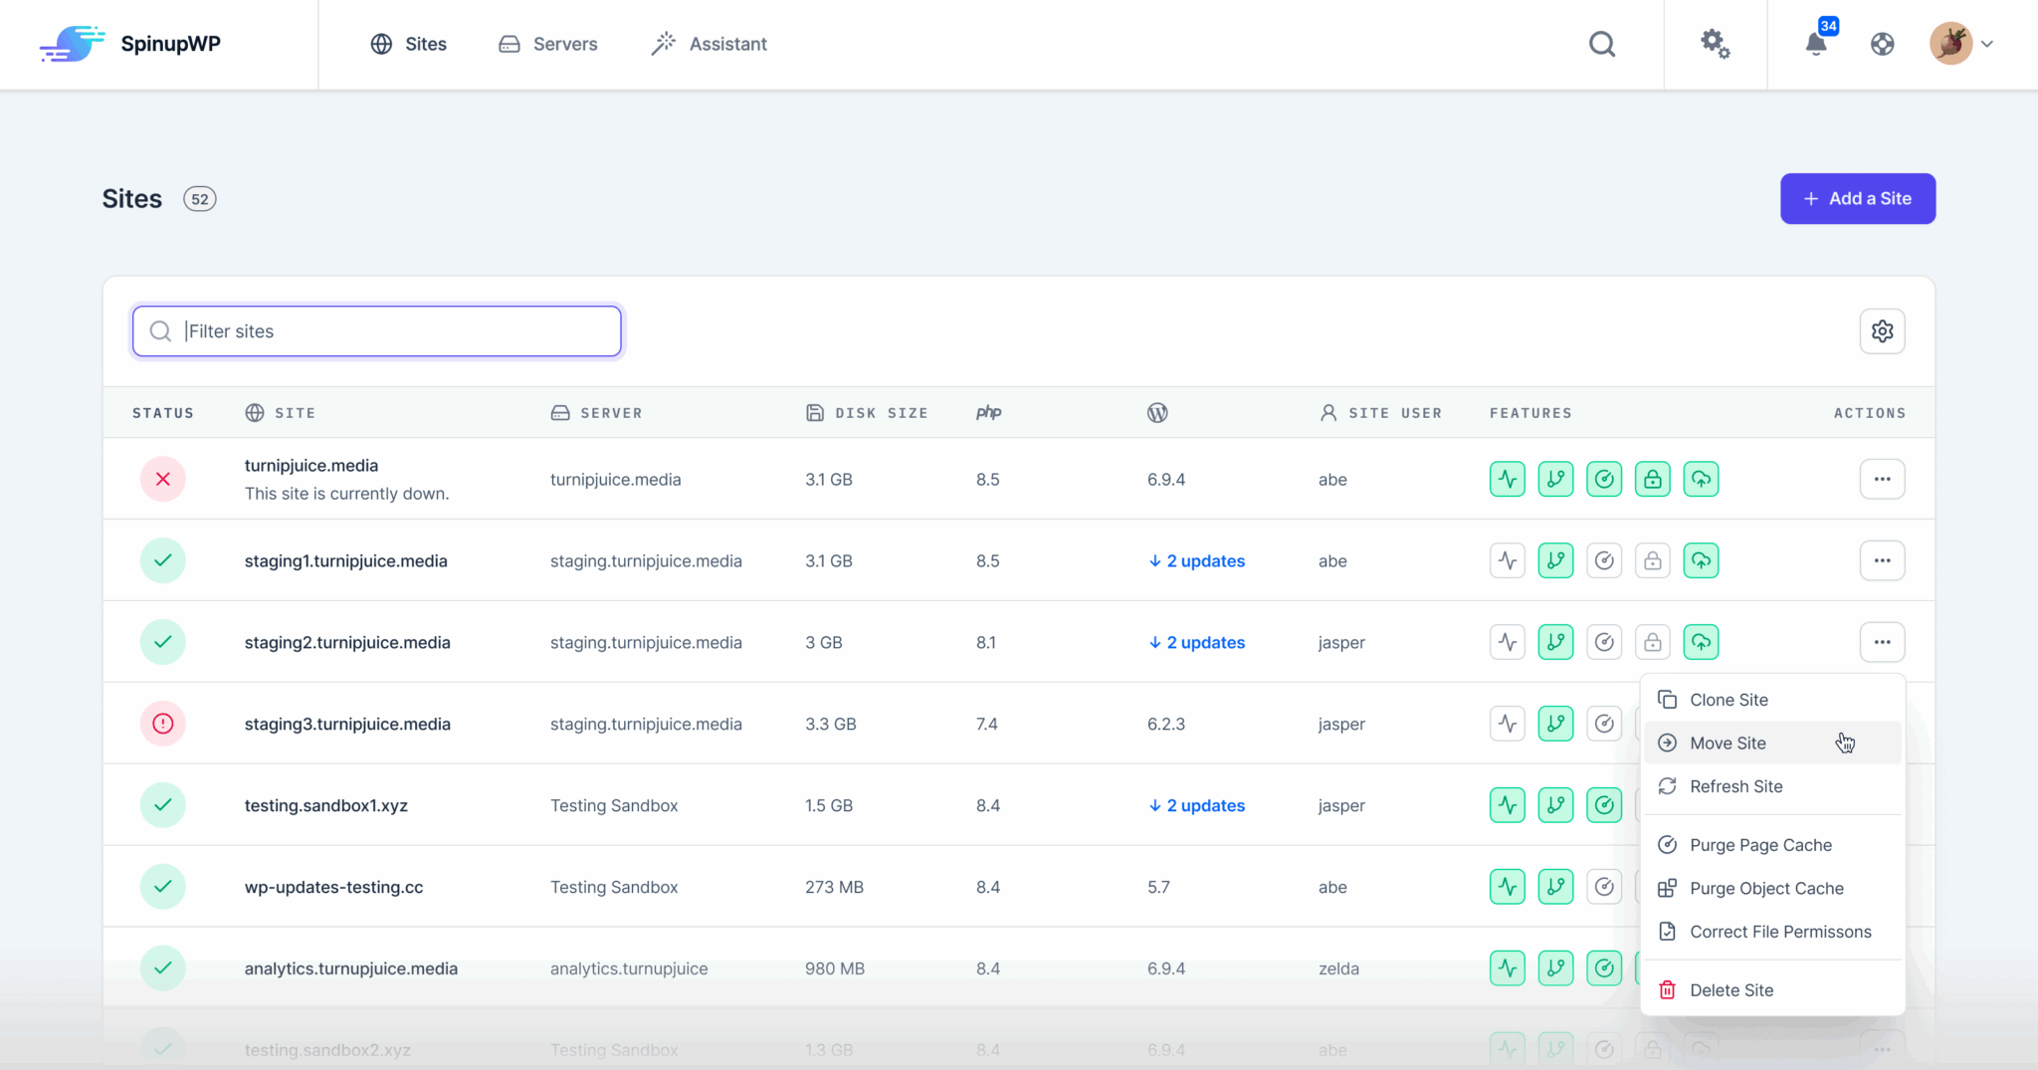
Task: Click the 52 sites count badge
Action: 200,199
